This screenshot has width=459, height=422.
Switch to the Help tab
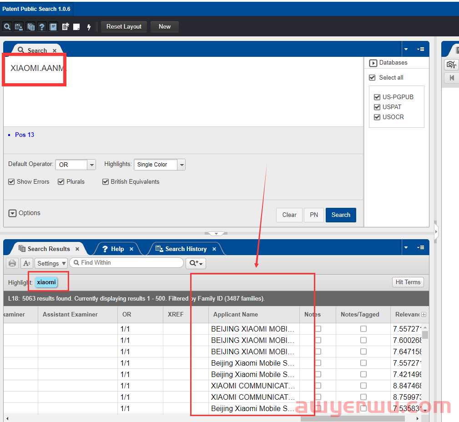(117, 249)
